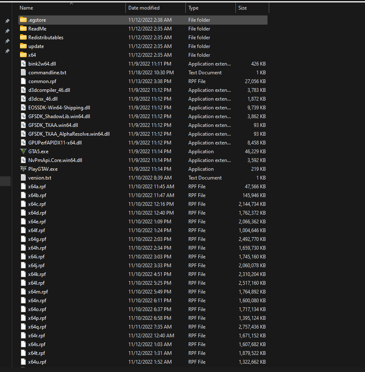Screen dimensions: 365x372
Task: Click the topmost pin icon in the sidebar
Action: click(x=7, y=21)
